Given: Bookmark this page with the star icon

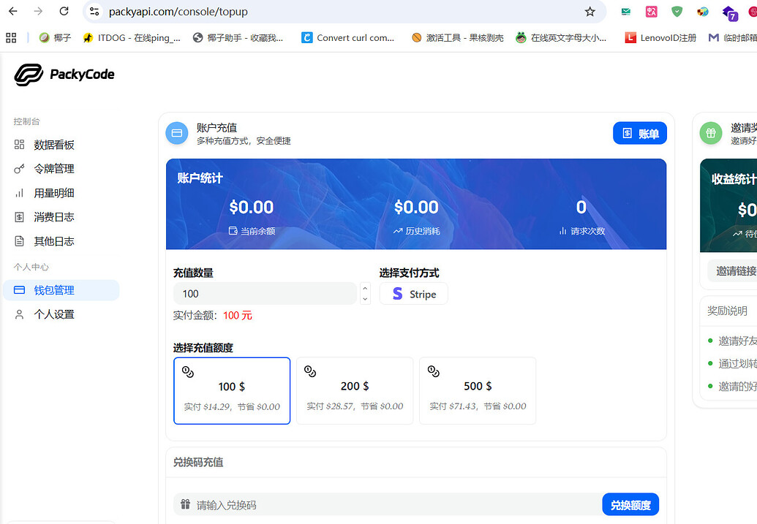Looking at the screenshot, I should (x=590, y=12).
